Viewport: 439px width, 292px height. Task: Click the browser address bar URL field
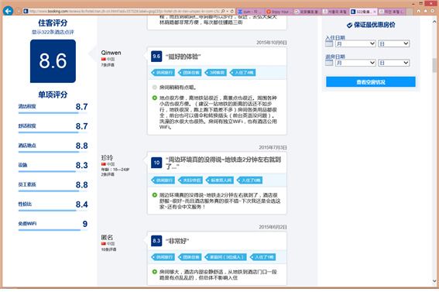[125, 11]
